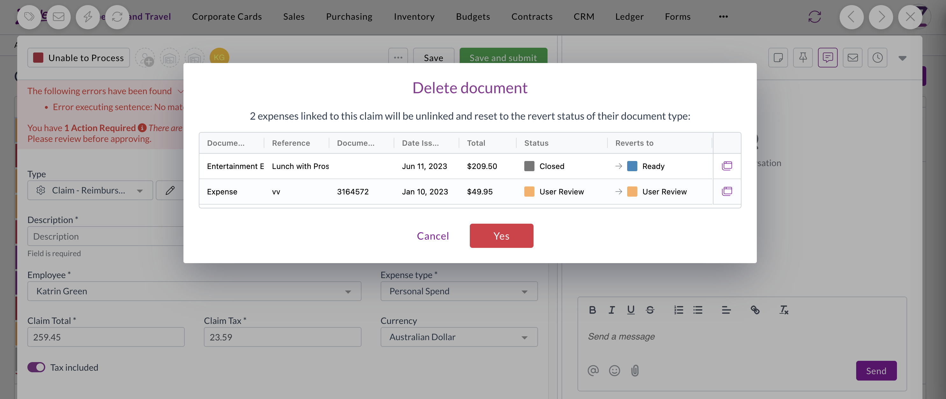Open the vv Expense row document icon

(x=727, y=191)
